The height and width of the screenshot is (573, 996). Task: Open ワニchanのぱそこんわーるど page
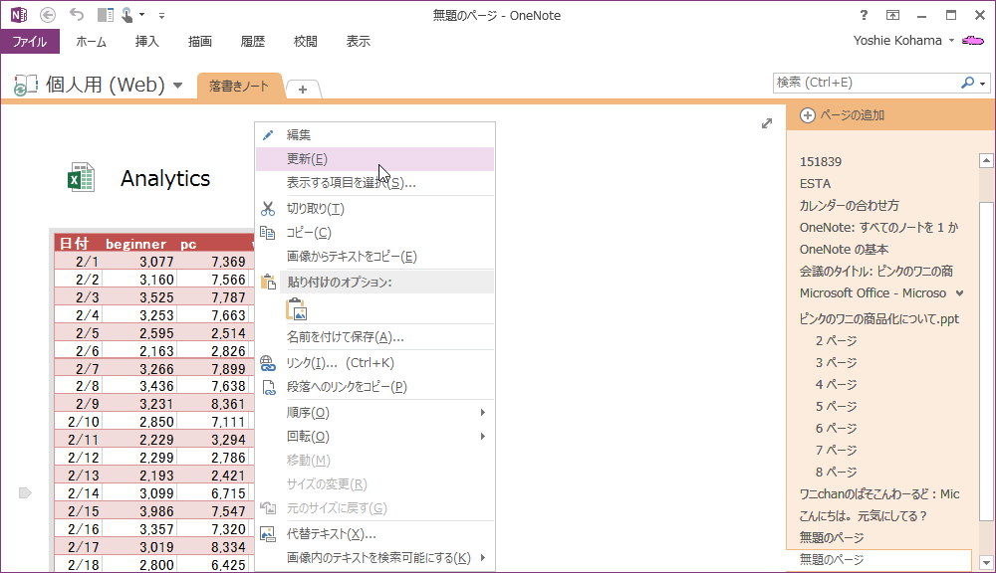(x=879, y=493)
